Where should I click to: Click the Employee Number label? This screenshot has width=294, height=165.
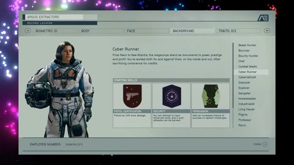[45, 144]
